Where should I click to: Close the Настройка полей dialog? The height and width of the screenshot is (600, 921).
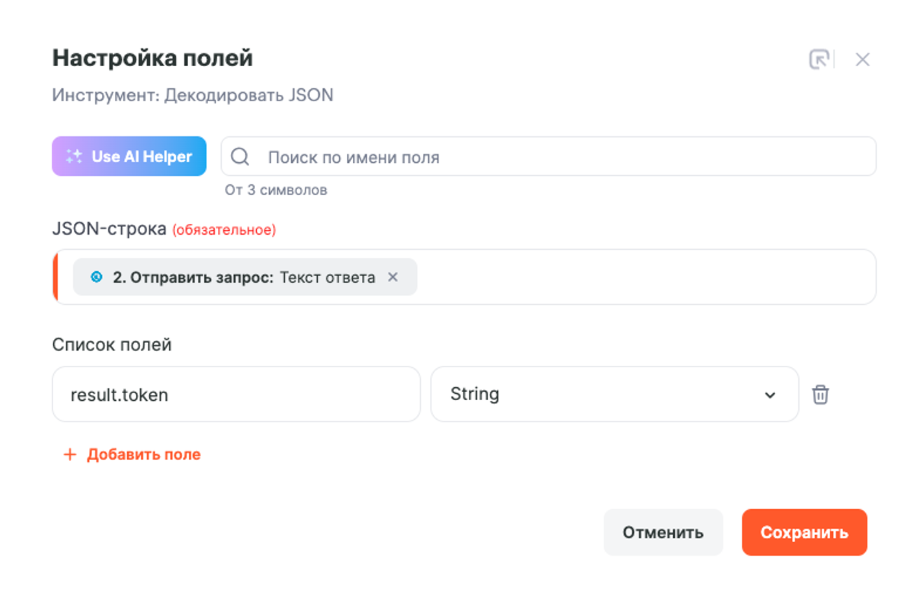point(862,60)
